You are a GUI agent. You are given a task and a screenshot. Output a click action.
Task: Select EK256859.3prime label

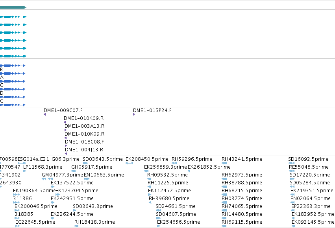pyautogui.click(x=165, y=167)
